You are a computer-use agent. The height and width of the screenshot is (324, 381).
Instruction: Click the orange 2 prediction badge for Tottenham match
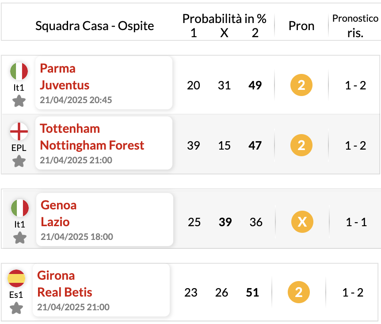[x=301, y=145]
